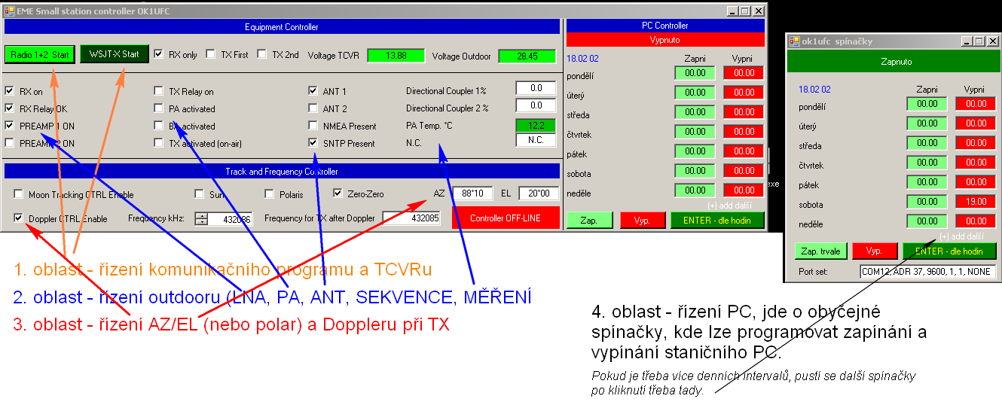The width and height of the screenshot is (1002, 405).
Task: Click the AZ value input field
Action: (x=473, y=193)
